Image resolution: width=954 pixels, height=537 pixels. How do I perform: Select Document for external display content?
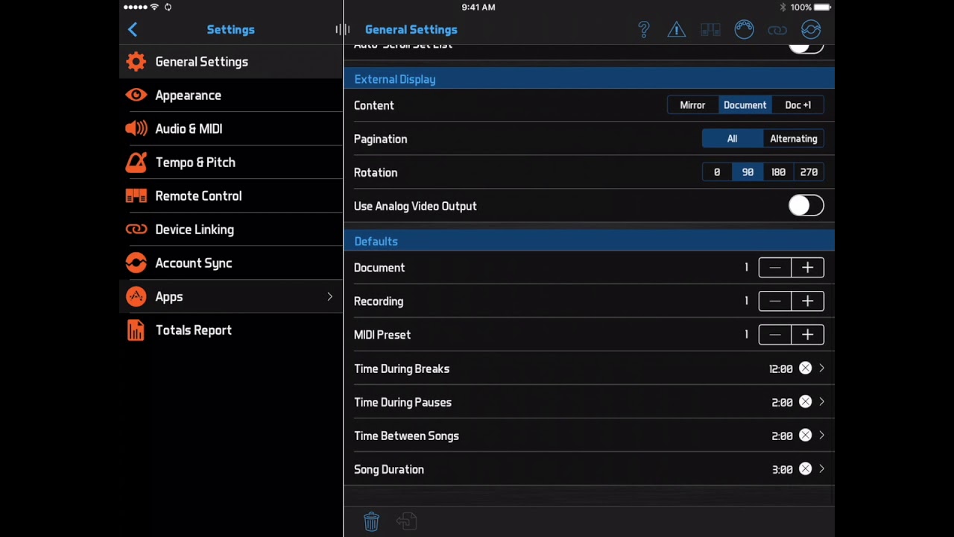745,105
